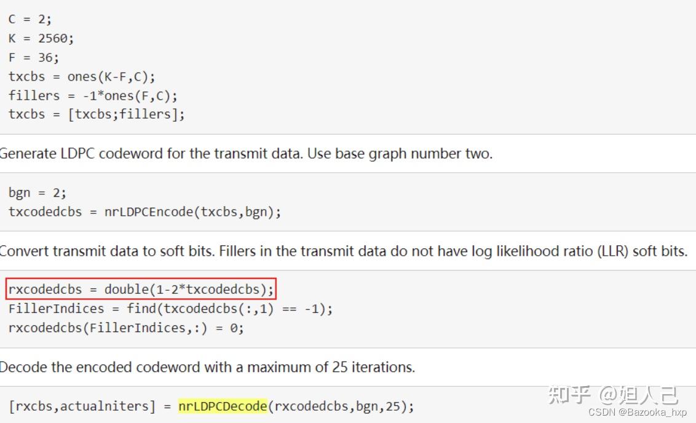Screen dimensions: 696x423
Task: Click the highlighted nrLDPCDecode function name
Action: pyautogui.click(x=223, y=406)
